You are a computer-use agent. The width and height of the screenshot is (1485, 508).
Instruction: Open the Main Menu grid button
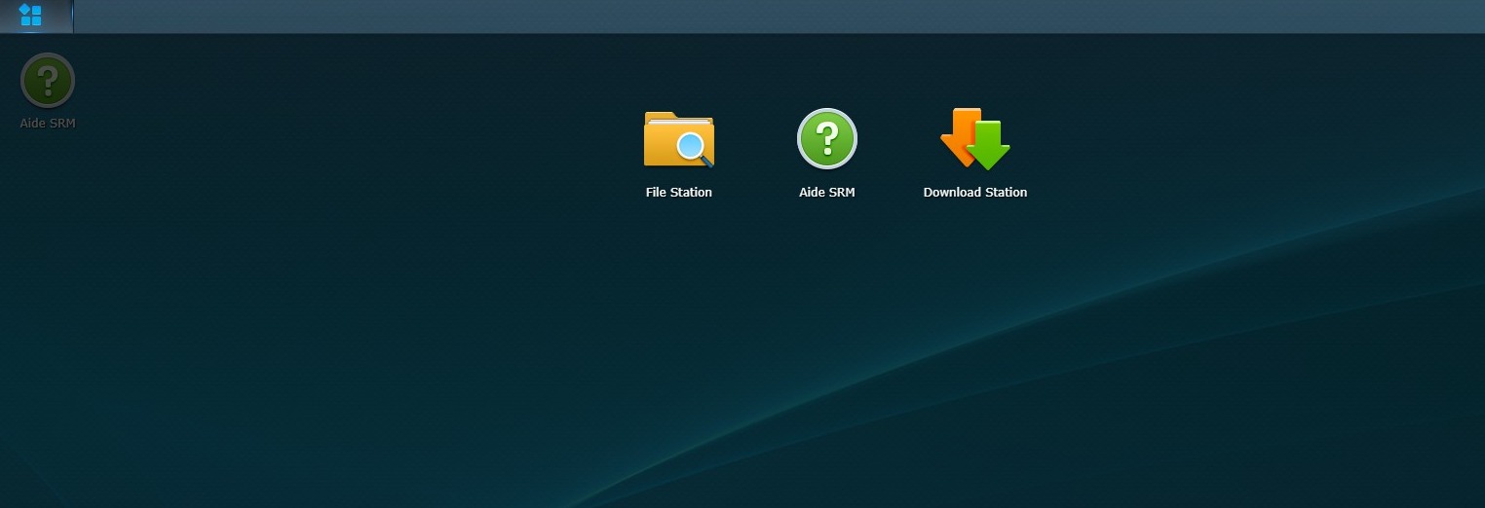31,16
